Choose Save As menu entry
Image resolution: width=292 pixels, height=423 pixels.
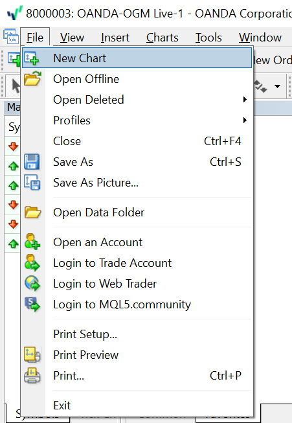click(137, 162)
